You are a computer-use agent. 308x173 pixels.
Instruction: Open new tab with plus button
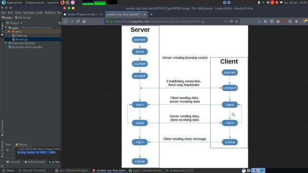click(x=151, y=14)
